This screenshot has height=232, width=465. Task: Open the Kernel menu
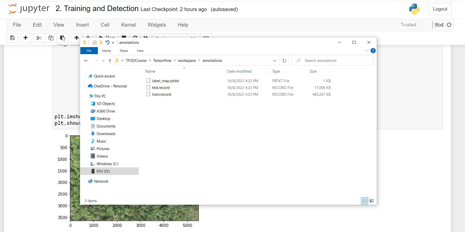click(128, 25)
